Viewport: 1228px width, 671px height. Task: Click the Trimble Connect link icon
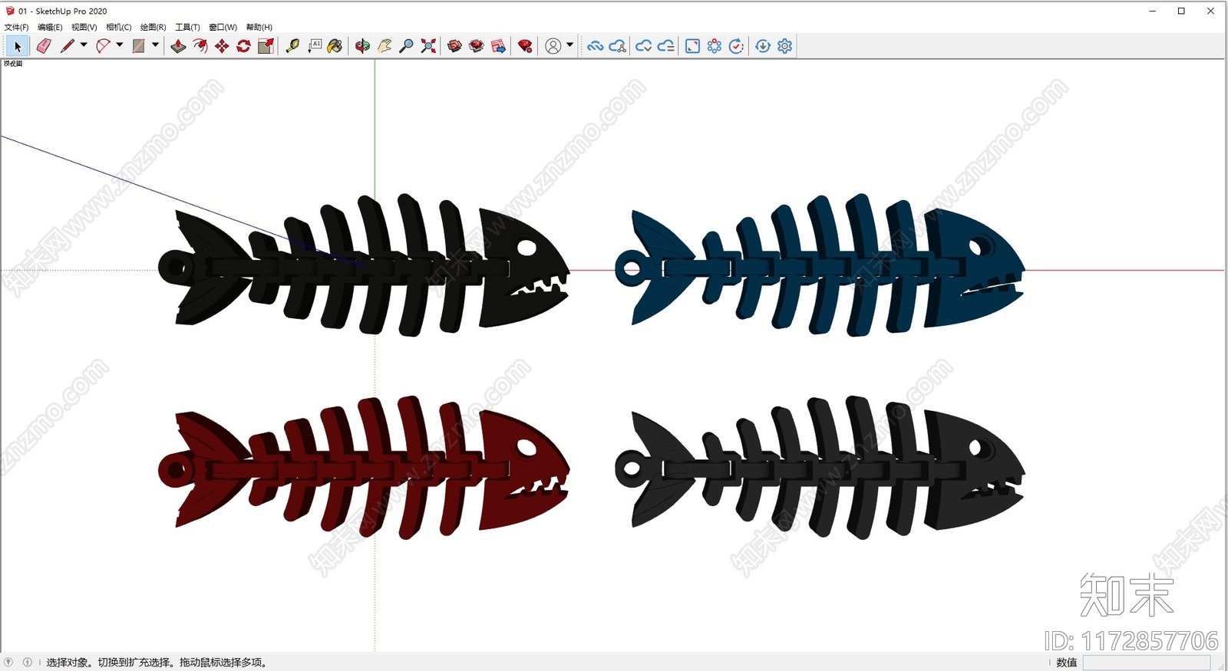595,46
